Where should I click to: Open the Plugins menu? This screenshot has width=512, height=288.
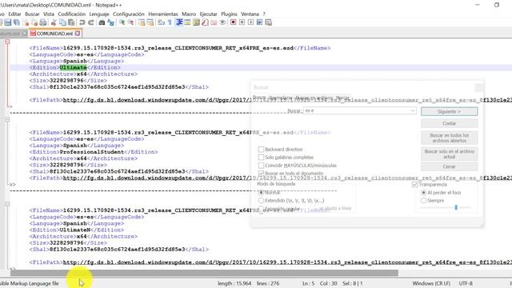[229, 14]
